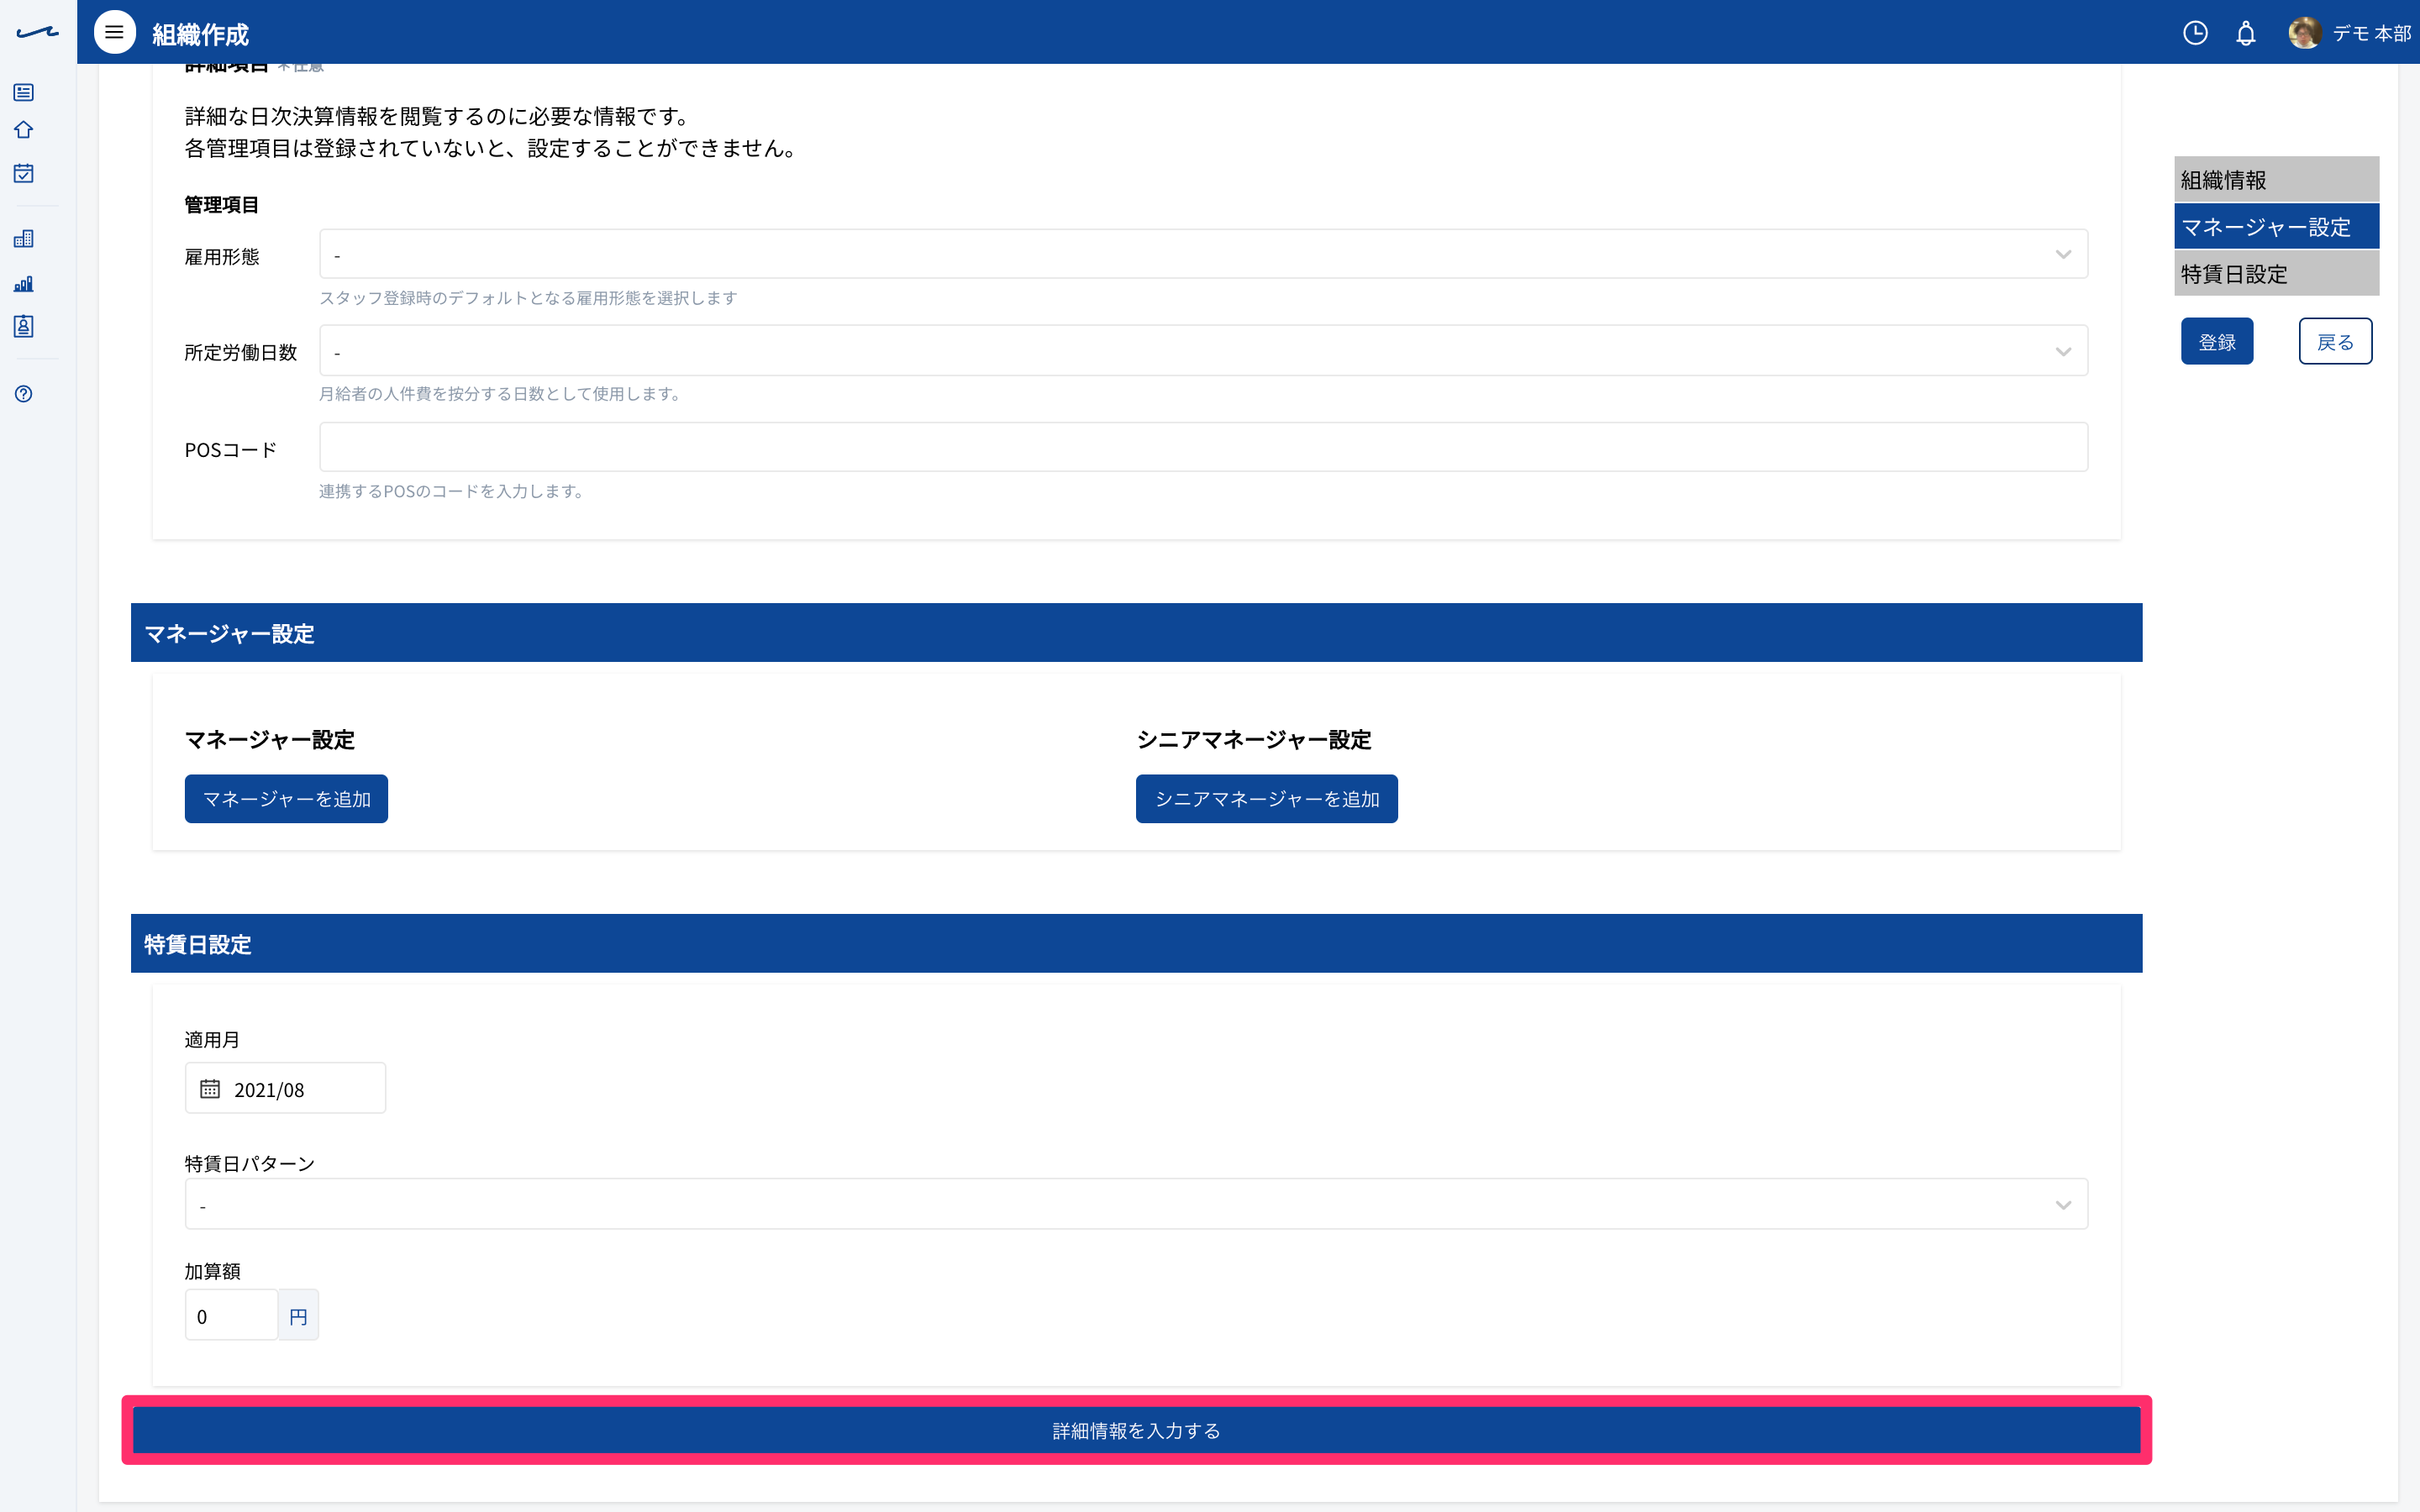Click the 円 unit label
Viewport: 2420px width, 1512px height.
pyautogui.click(x=298, y=1316)
